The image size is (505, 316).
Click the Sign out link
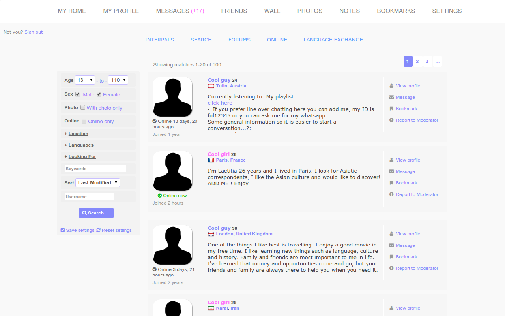pos(34,32)
